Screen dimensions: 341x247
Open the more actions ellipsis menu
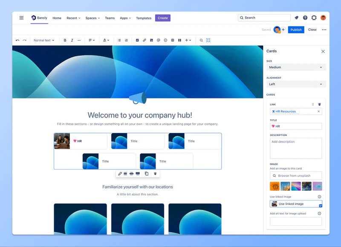coord(324,30)
